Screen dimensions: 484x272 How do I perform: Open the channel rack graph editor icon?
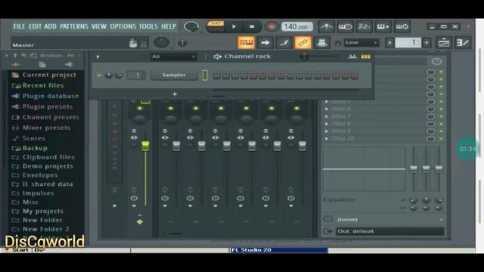[352, 57]
